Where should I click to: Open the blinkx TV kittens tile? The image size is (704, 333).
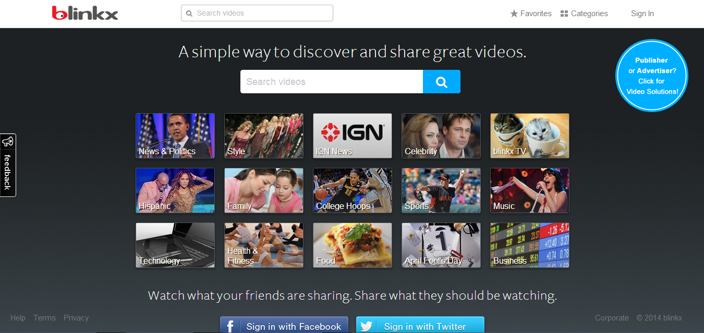[x=529, y=135]
